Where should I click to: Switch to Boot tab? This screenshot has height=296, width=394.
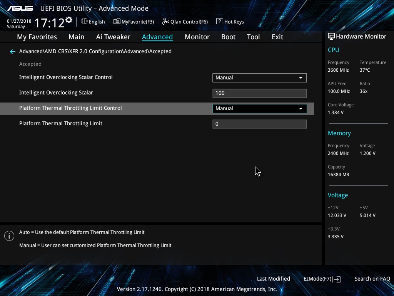pyautogui.click(x=228, y=37)
